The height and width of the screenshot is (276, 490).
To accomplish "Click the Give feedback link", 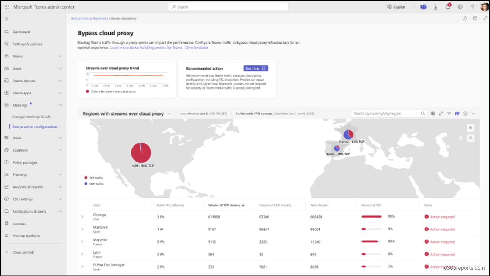I will [197, 48].
